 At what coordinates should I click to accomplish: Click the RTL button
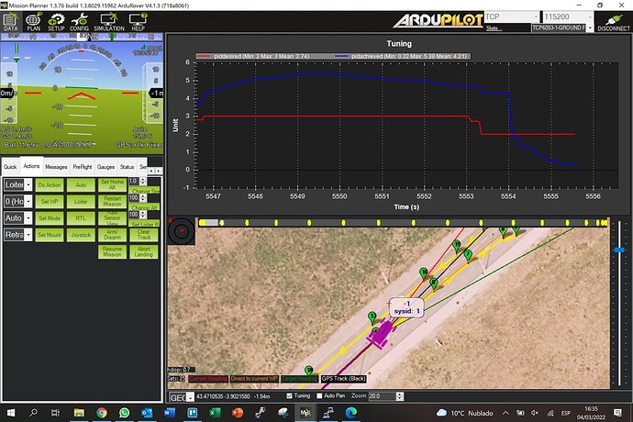pyautogui.click(x=81, y=218)
